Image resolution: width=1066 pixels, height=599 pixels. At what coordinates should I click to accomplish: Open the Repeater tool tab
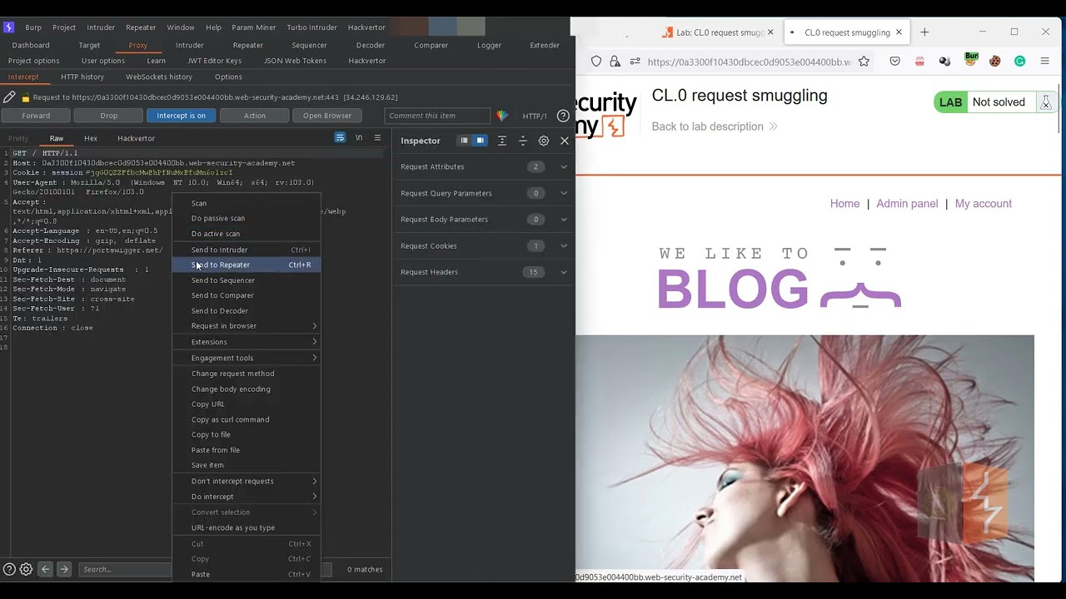pos(248,45)
